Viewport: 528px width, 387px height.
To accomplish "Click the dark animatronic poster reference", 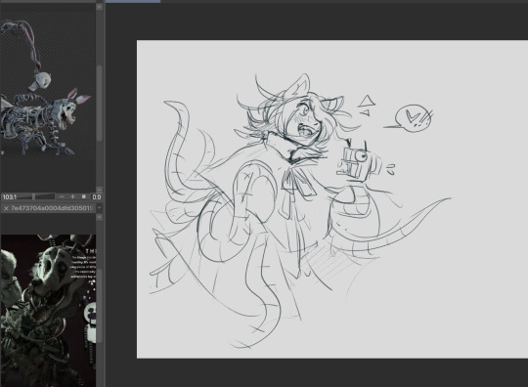I will pos(48,310).
